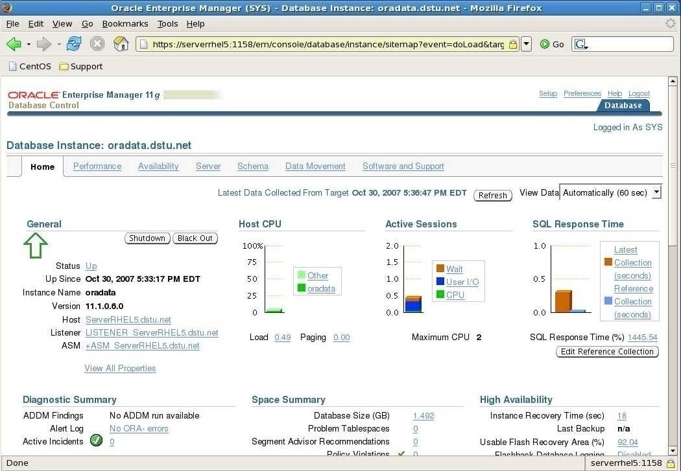Click in the URL address field
Screen dimensions: 681x471
[328, 44]
